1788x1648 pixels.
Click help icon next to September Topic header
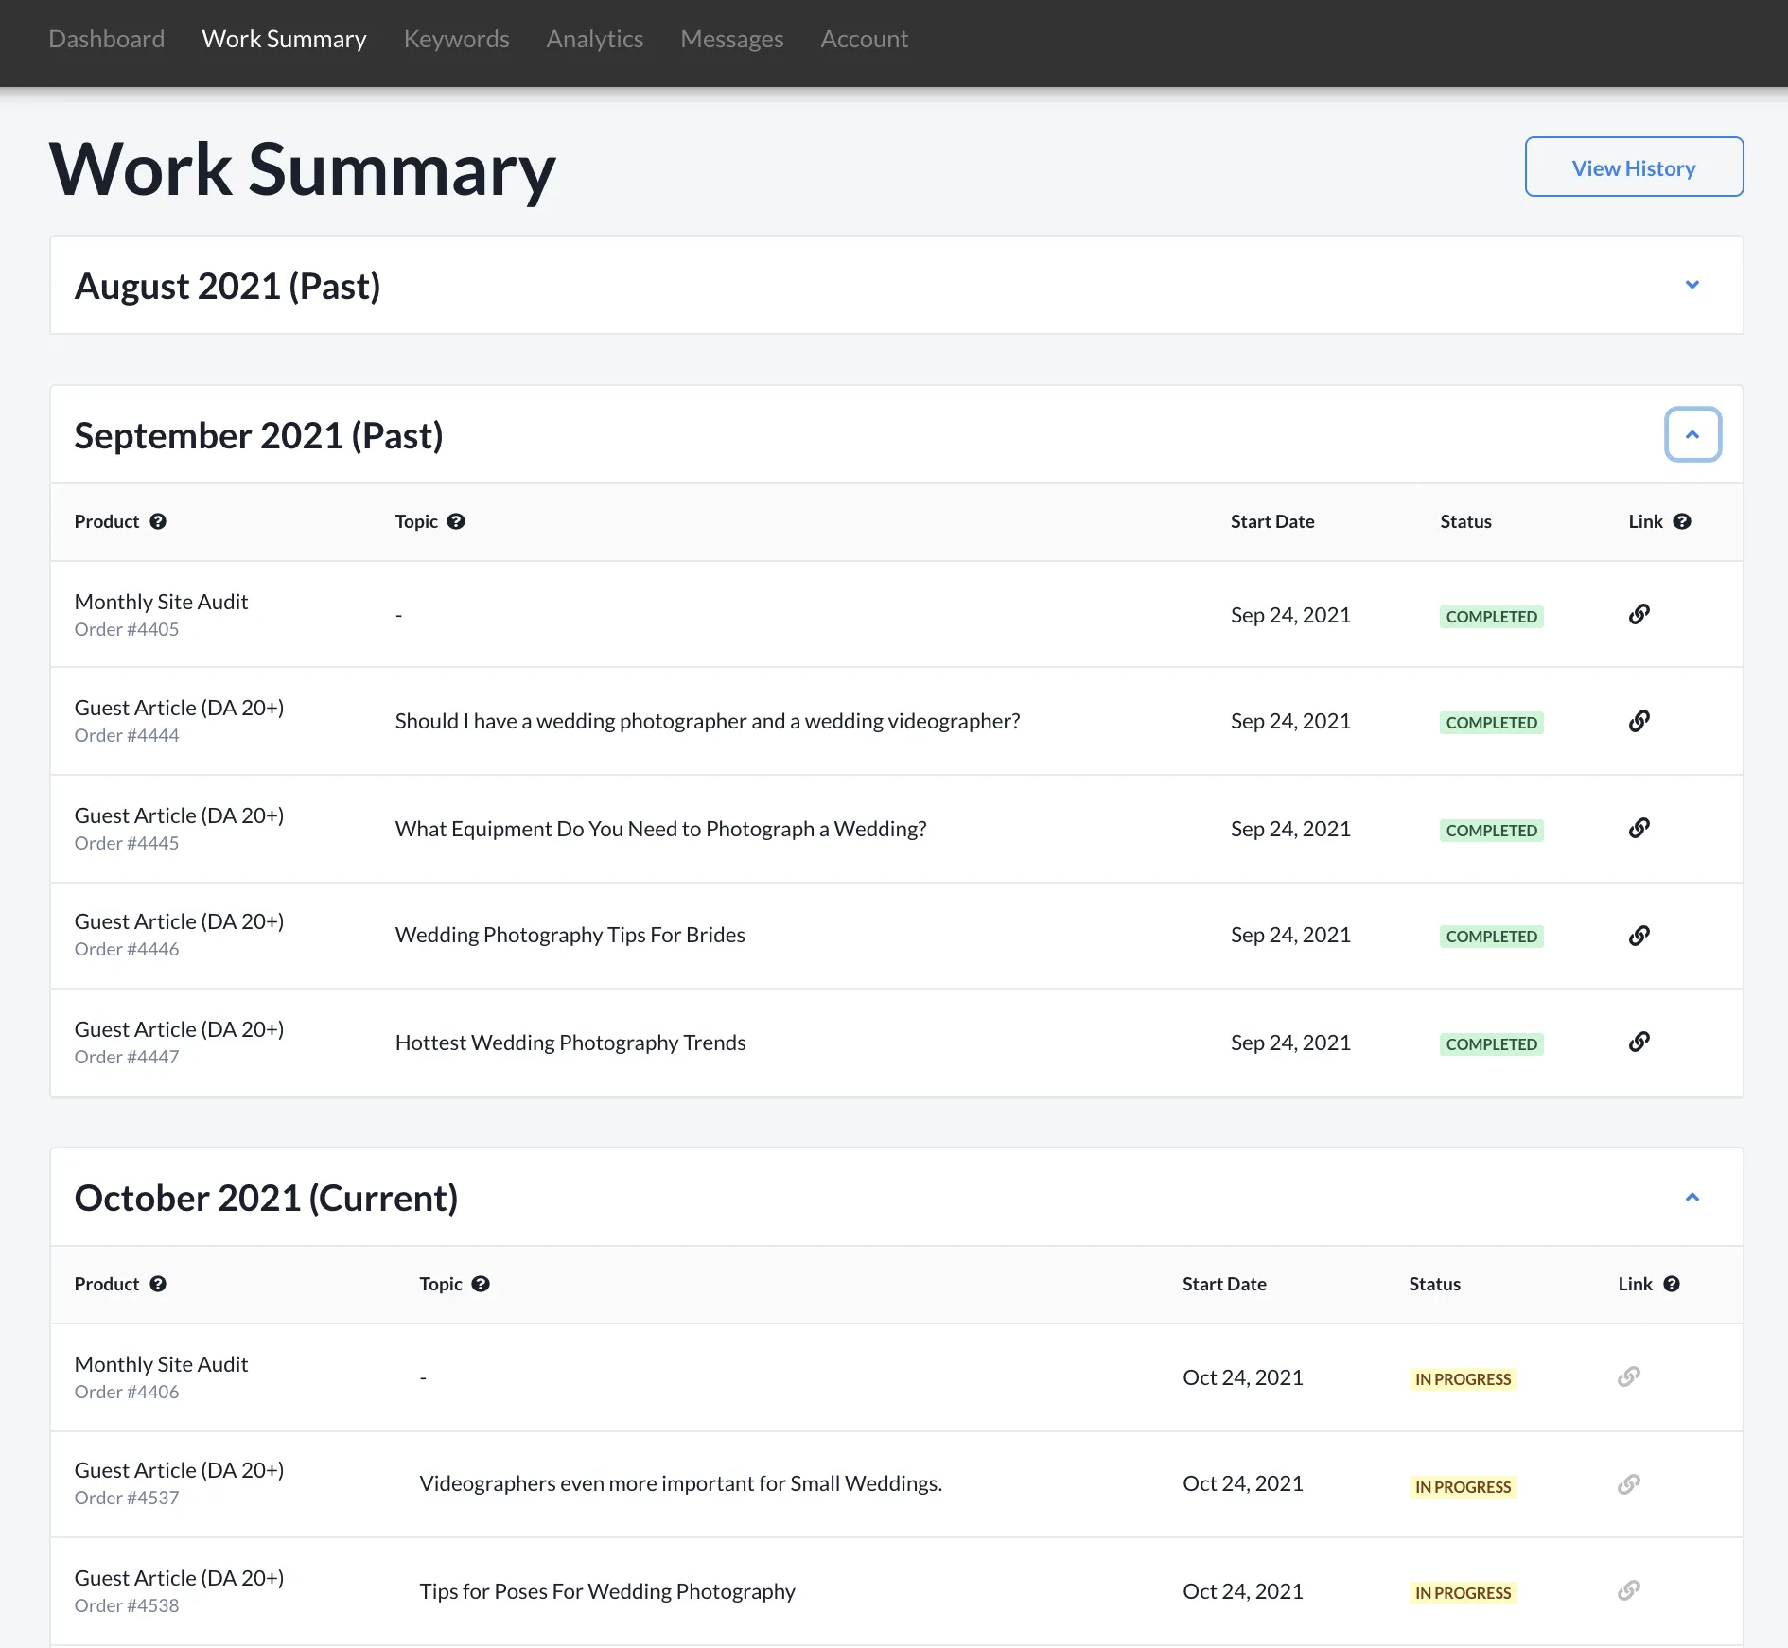(x=456, y=522)
